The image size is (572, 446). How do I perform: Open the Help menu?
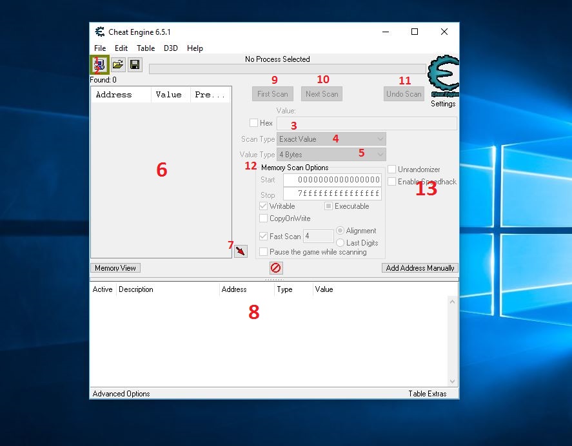click(x=195, y=48)
